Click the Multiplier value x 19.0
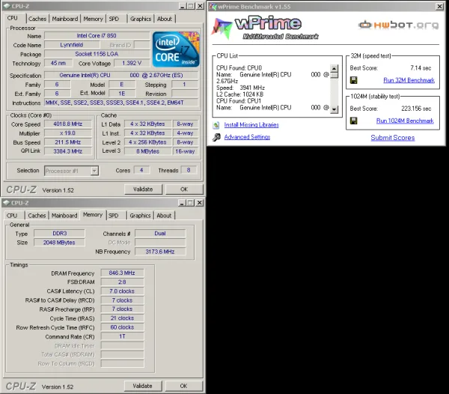449x394 pixels. 68,133
